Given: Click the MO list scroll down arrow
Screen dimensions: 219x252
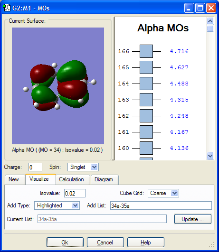Looking at the screenshot, I should pos(210,156).
